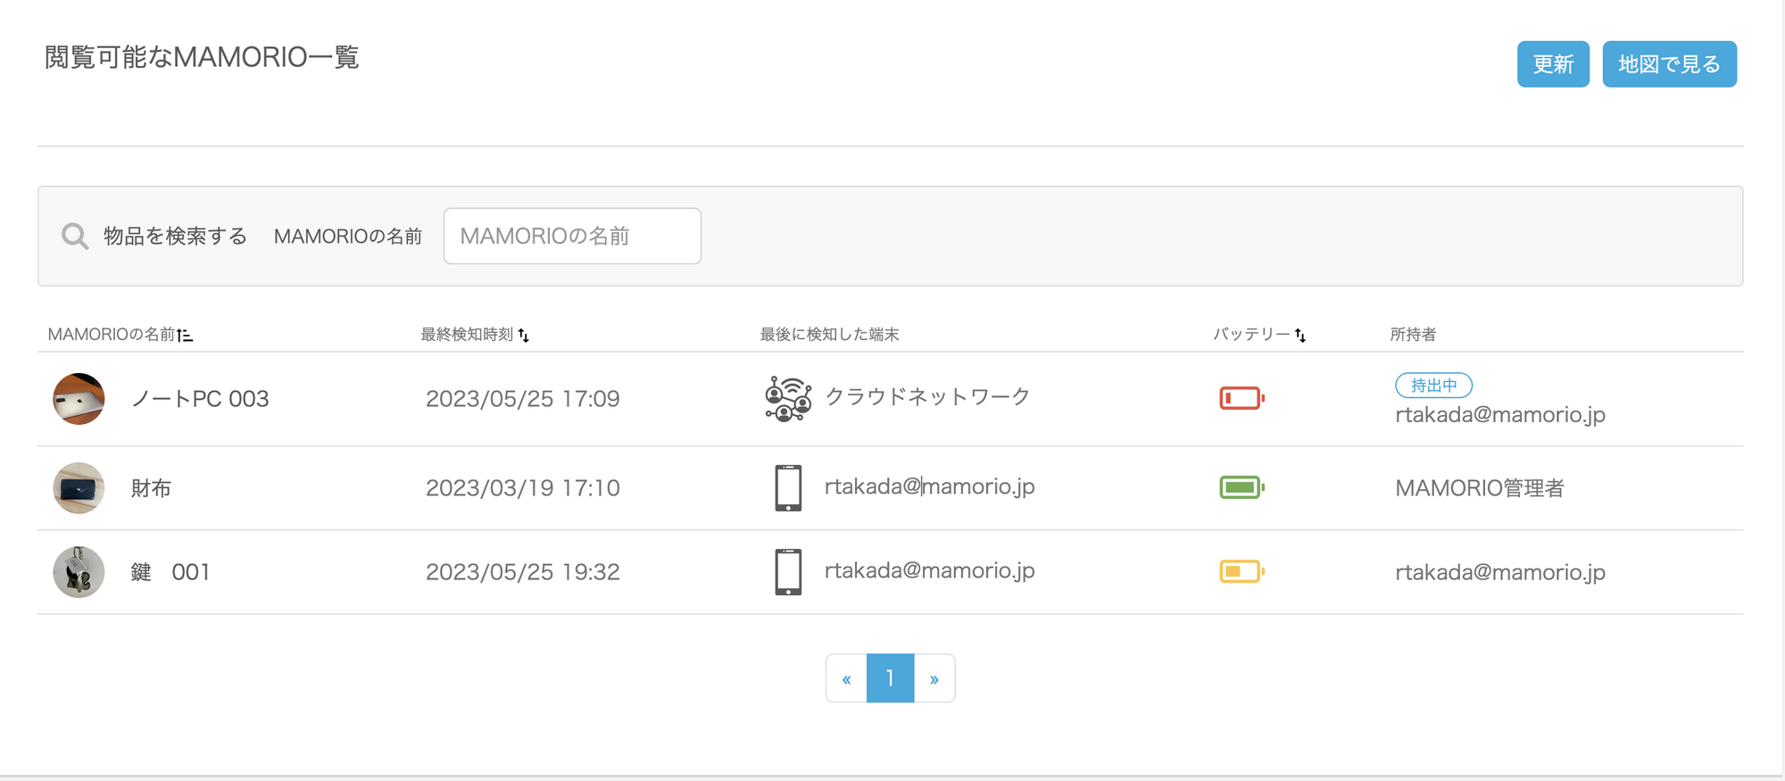This screenshot has height=781, width=1785.
Task: Open the 地図で見る map view
Action: tap(1669, 64)
